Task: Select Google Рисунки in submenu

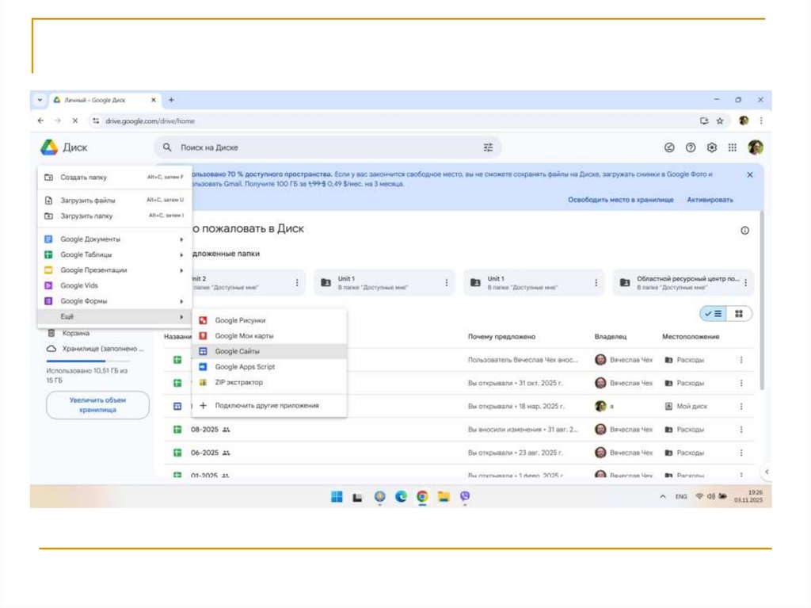Action: [269, 320]
